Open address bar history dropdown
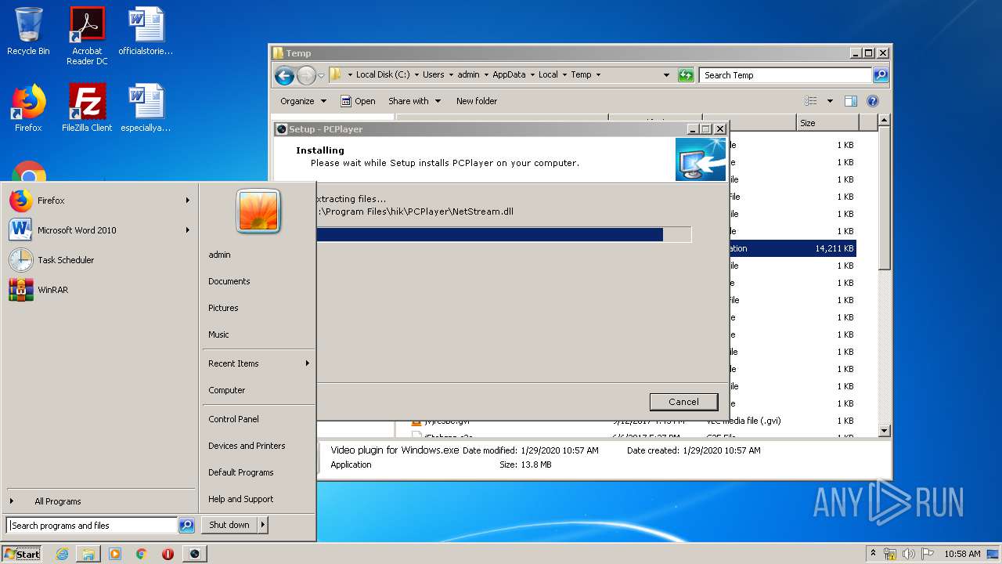Screen dimensions: 1002x564 click(x=666, y=75)
